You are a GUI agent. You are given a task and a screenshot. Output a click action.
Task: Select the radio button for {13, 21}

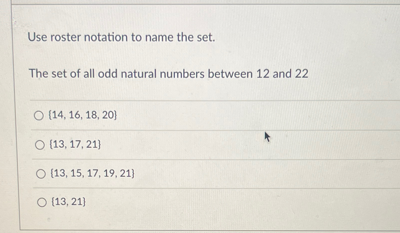pos(42,202)
